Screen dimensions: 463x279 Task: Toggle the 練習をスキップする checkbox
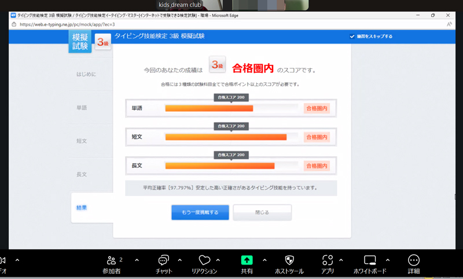click(352, 36)
